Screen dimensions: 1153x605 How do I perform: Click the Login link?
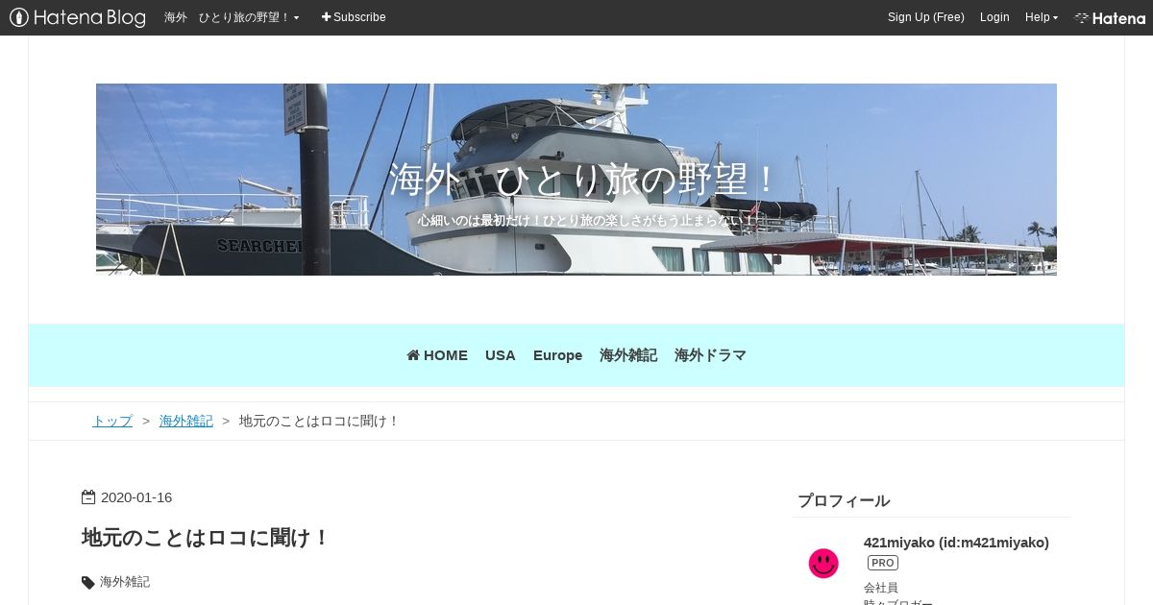pyautogui.click(x=994, y=17)
